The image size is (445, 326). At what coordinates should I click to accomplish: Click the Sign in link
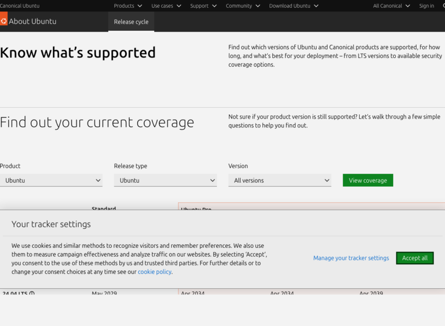pos(426,6)
